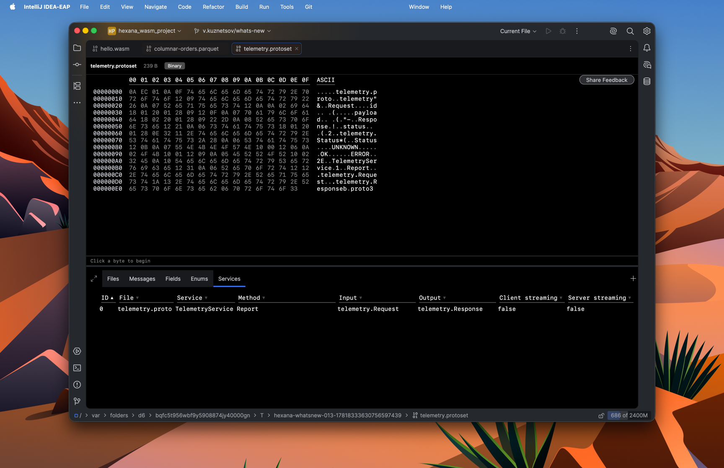Click the var breadcrumb

click(x=96, y=416)
